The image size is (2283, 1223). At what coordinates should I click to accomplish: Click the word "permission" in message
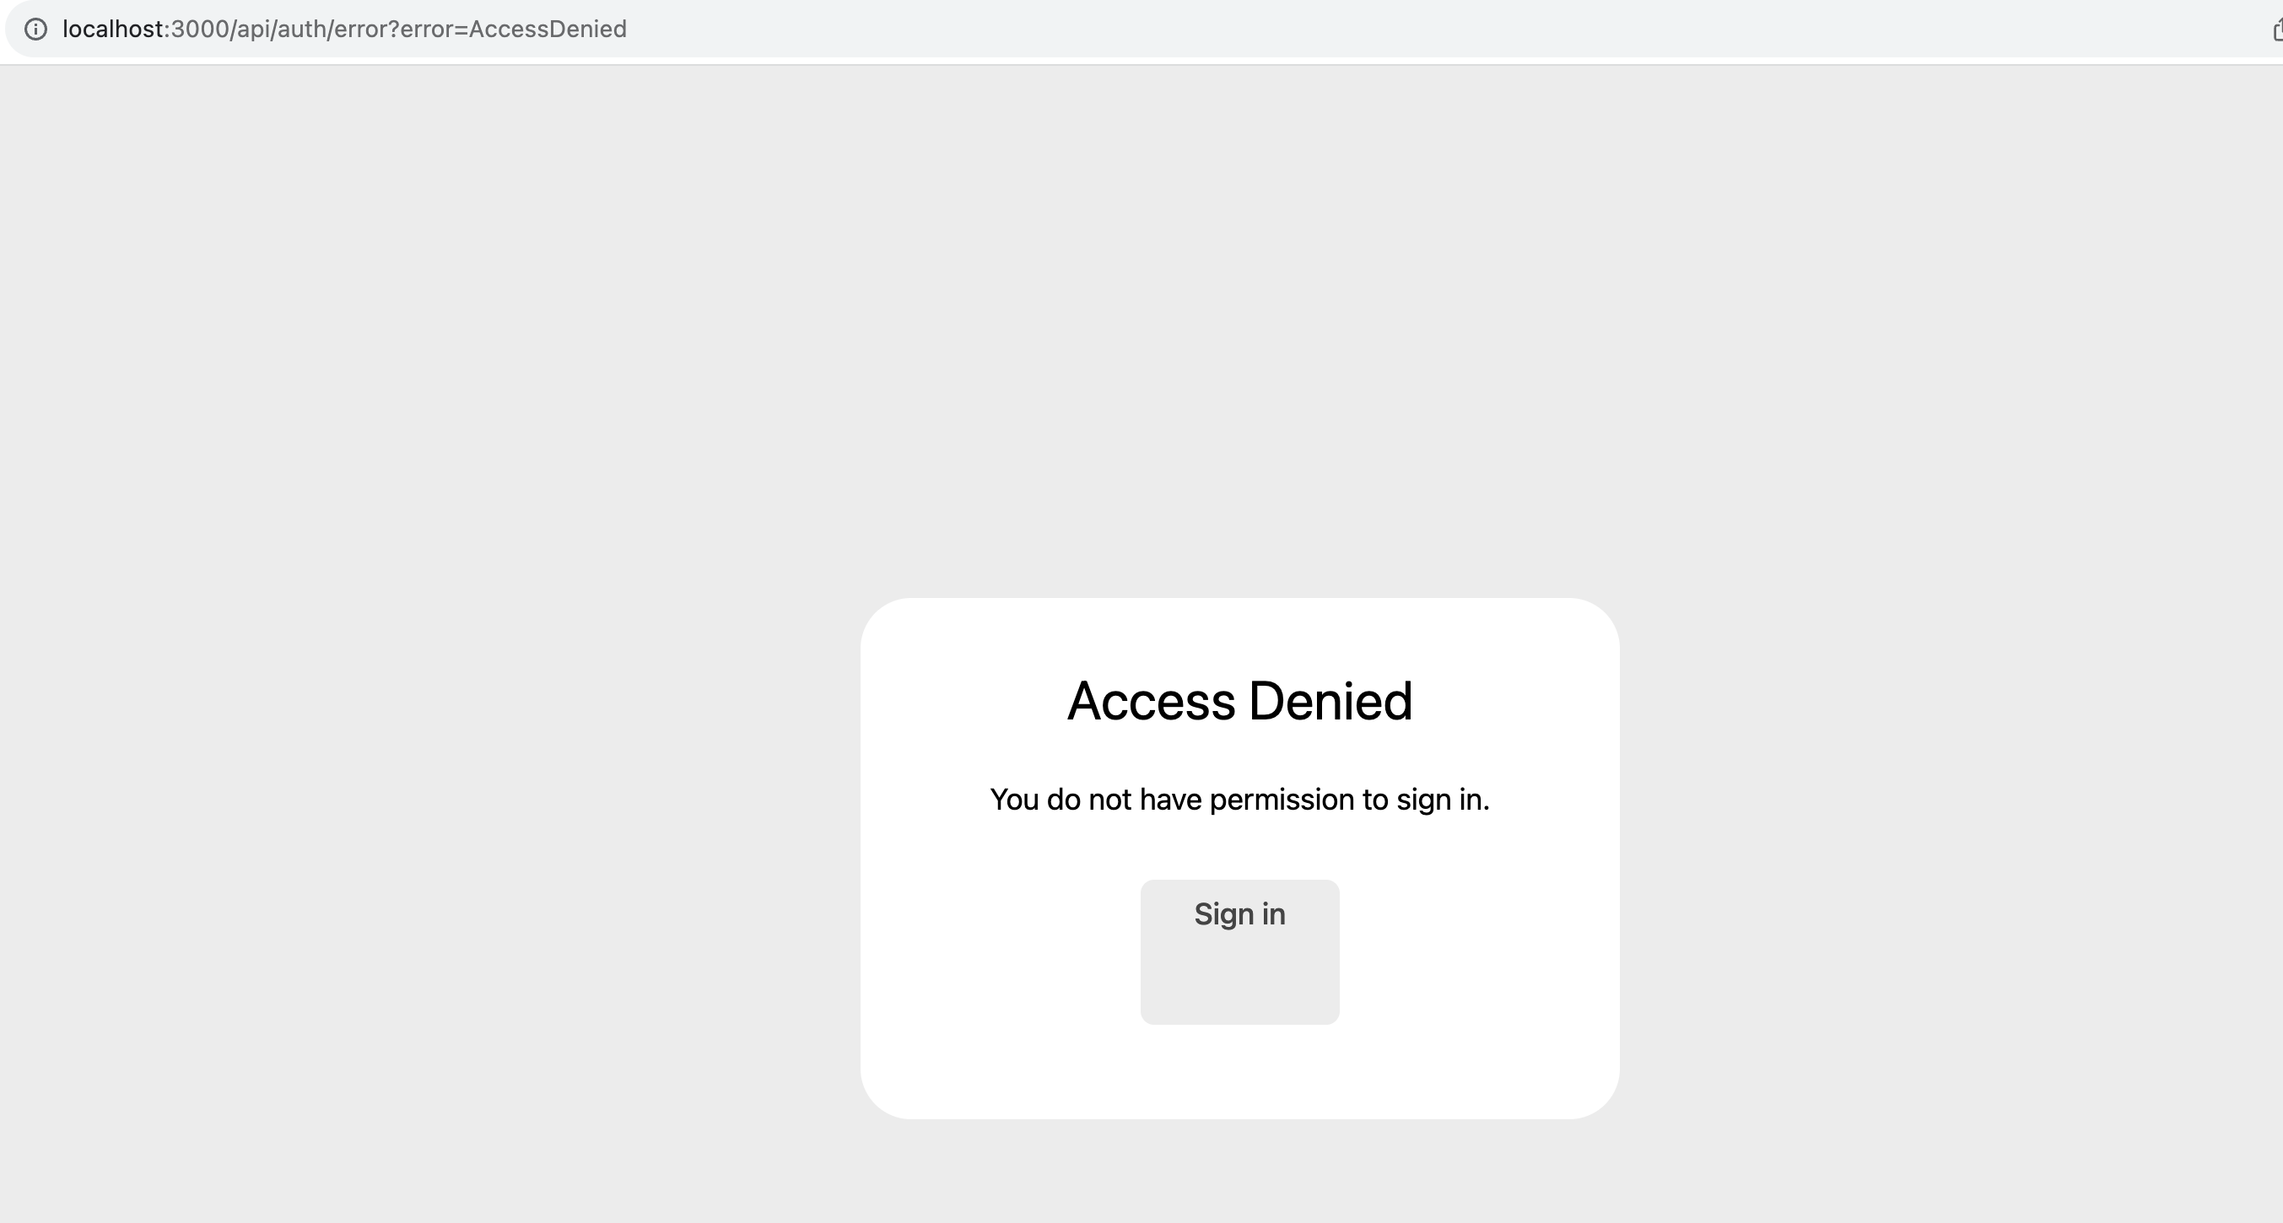pyautogui.click(x=1282, y=800)
